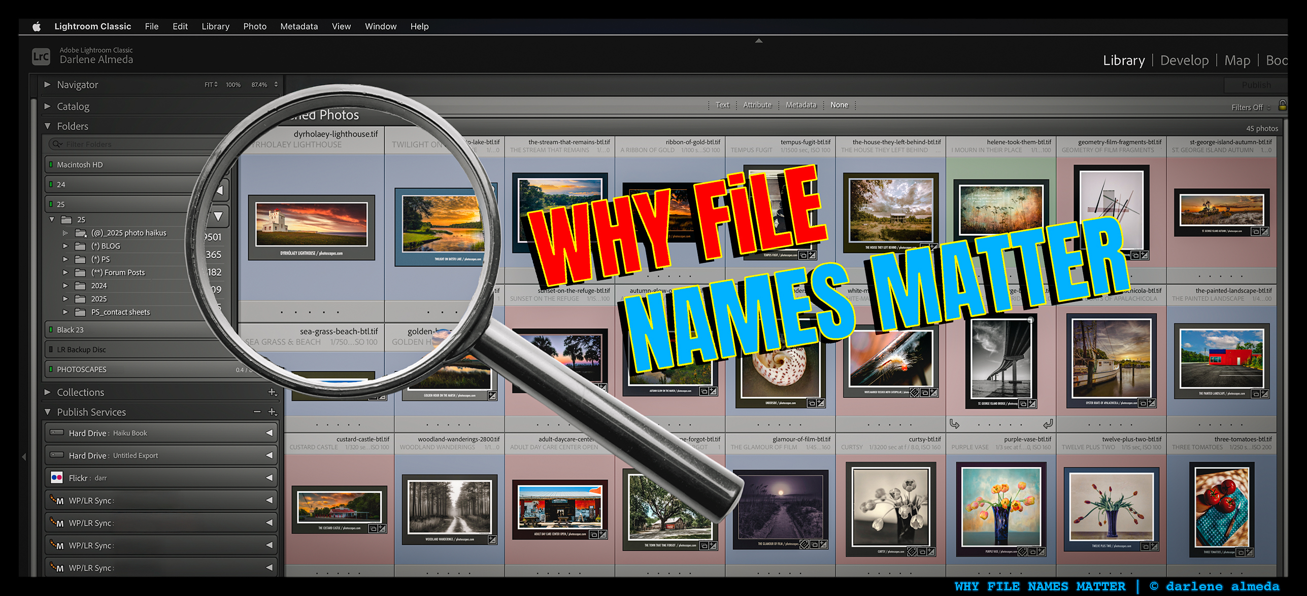The height and width of the screenshot is (596, 1307).
Task: Toggle Macintosh HD volume indicator
Action: pos(50,164)
